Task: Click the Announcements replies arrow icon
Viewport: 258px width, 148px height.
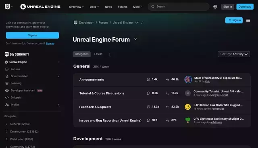Action: click(x=168, y=80)
